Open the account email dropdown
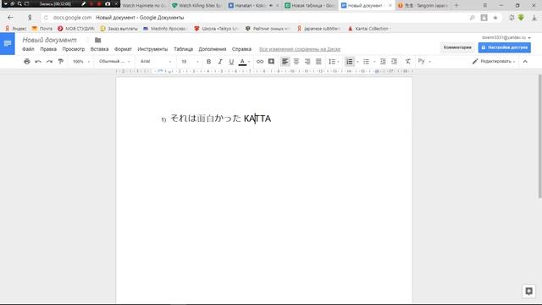 (x=506, y=37)
